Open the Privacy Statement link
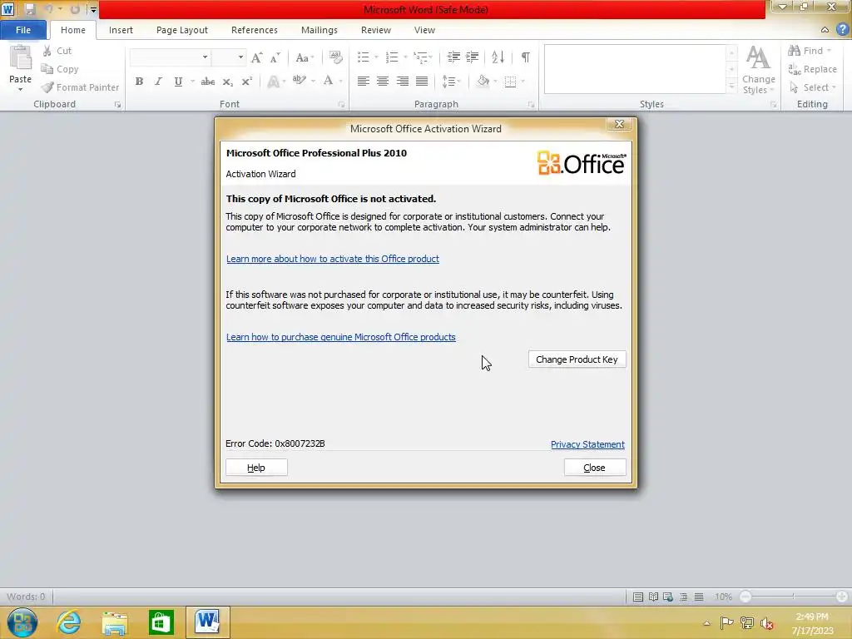This screenshot has height=639, width=852. [587, 444]
